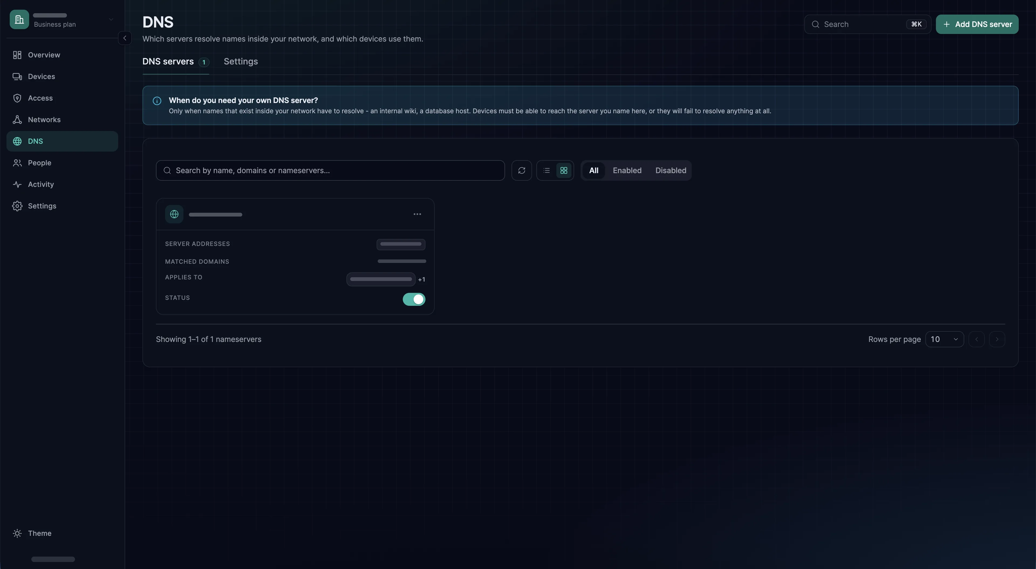1036x569 pixels.
Task: Switch to the DNS servers tab
Action: [x=176, y=61]
